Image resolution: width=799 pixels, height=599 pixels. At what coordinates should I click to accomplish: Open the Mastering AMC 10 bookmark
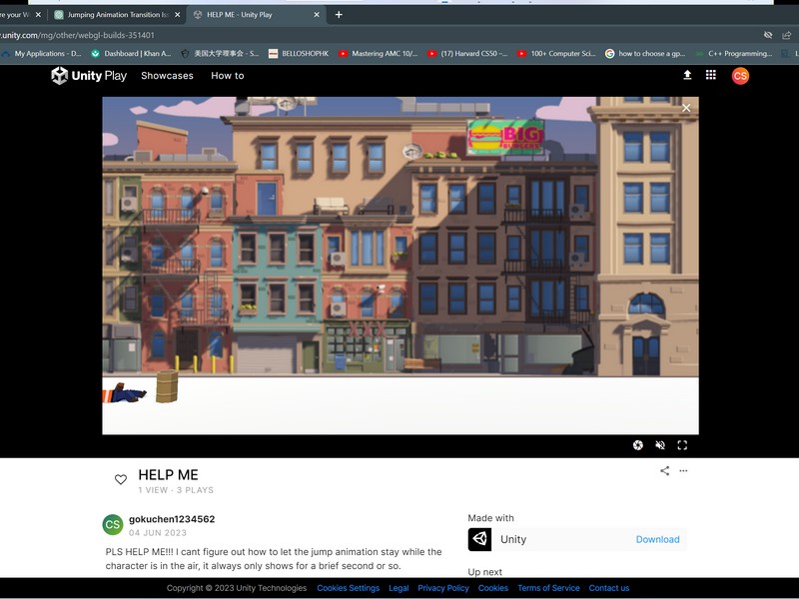[x=379, y=54]
